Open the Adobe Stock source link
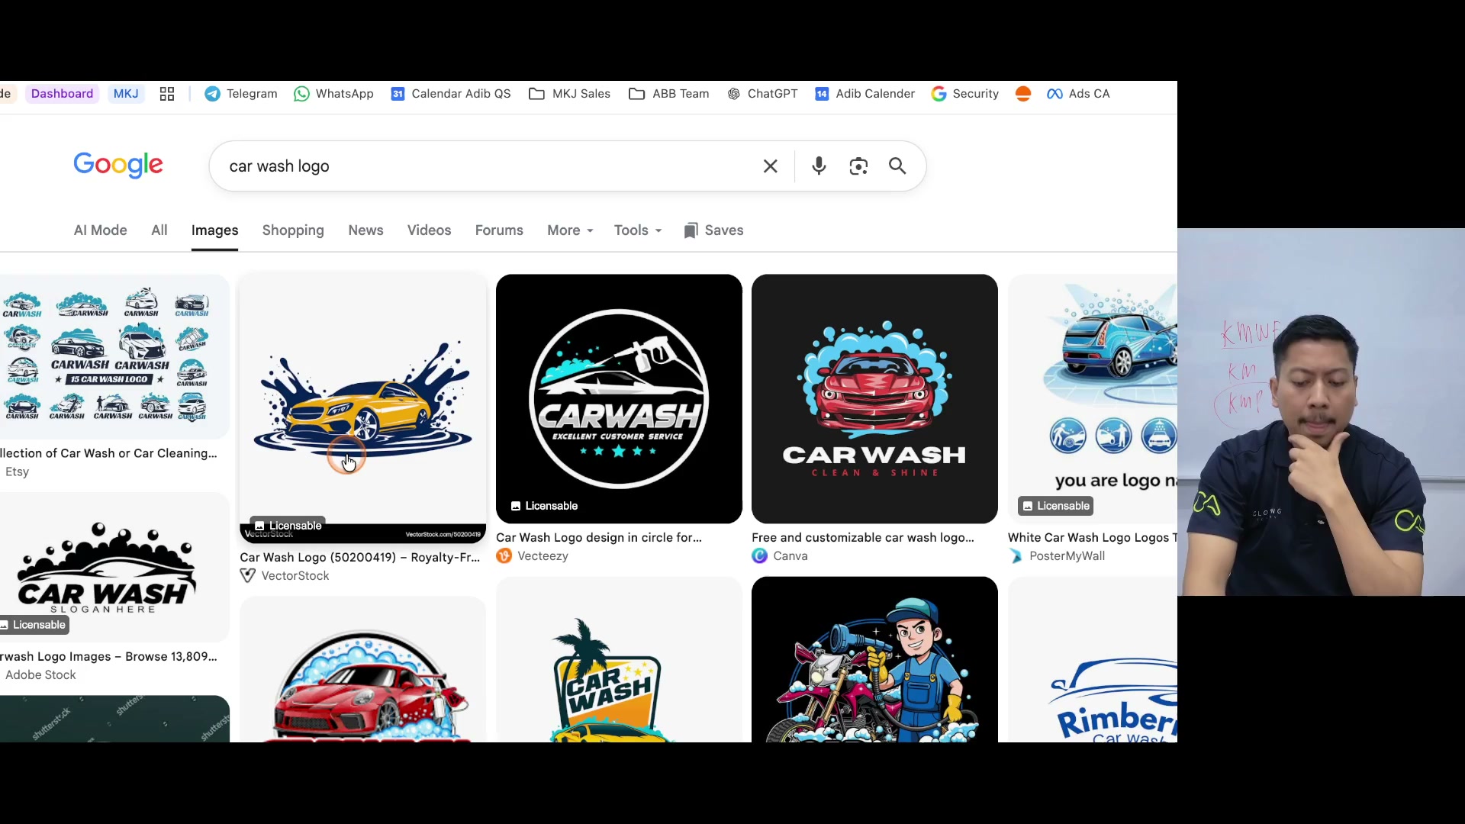The height and width of the screenshot is (824, 1465). (x=40, y=675)
